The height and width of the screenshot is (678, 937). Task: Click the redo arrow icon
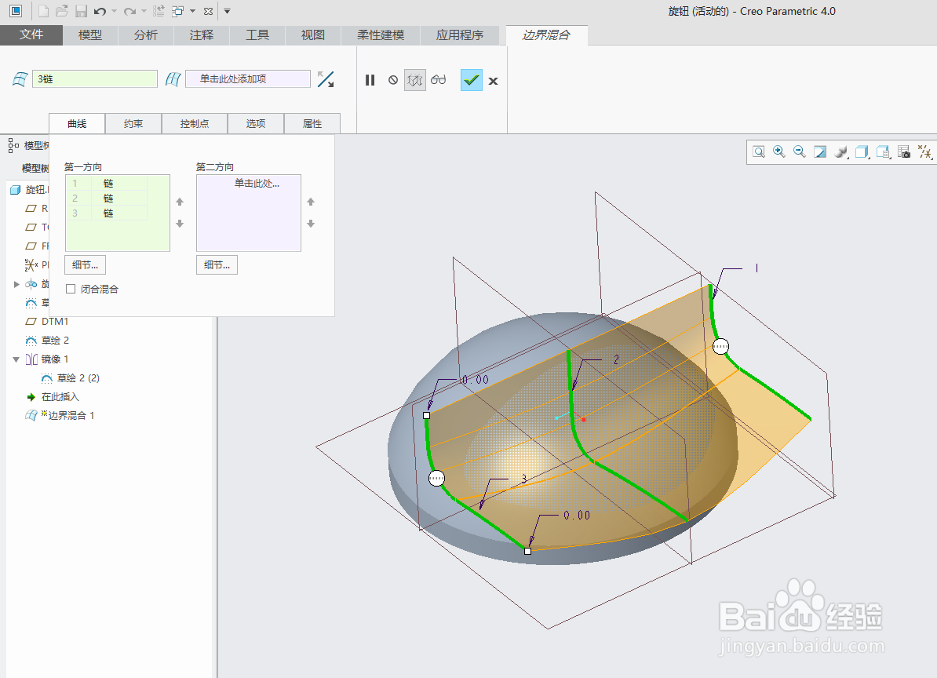(x=129, y=11)
